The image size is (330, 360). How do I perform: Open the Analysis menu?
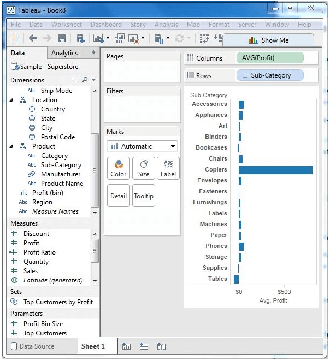[166, 25]
